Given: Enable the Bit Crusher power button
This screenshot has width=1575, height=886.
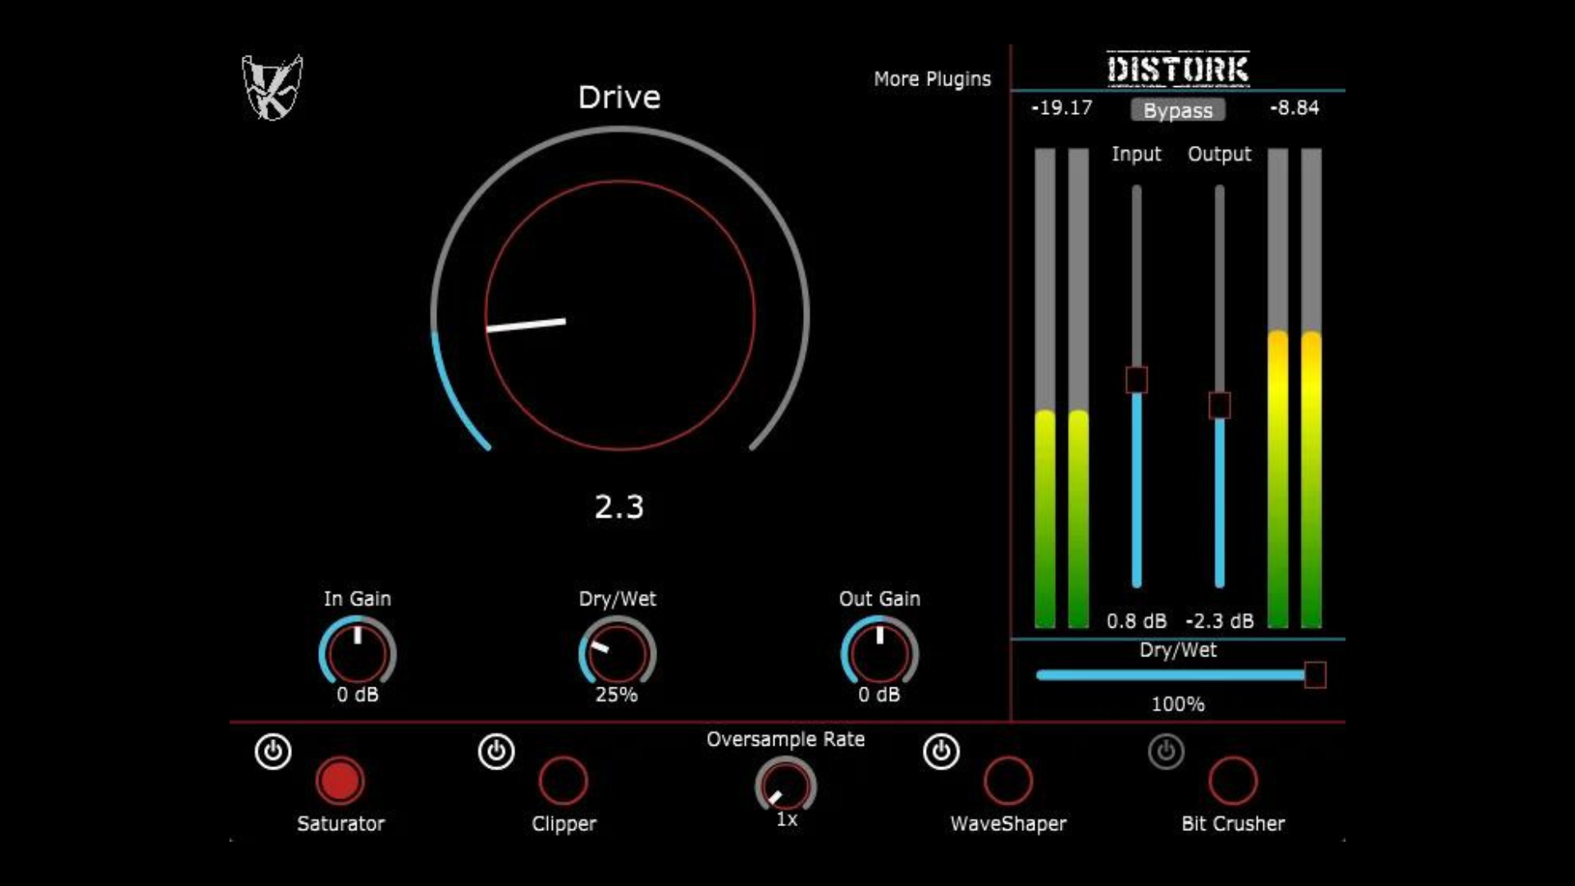Looking at the screenshot, I should 1166,751.
